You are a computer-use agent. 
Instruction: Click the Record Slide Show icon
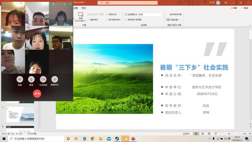coord(81,15)
